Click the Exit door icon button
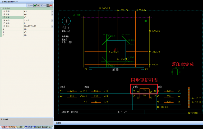The height and width of the screenshot is (129, 203). coord(50,5)
